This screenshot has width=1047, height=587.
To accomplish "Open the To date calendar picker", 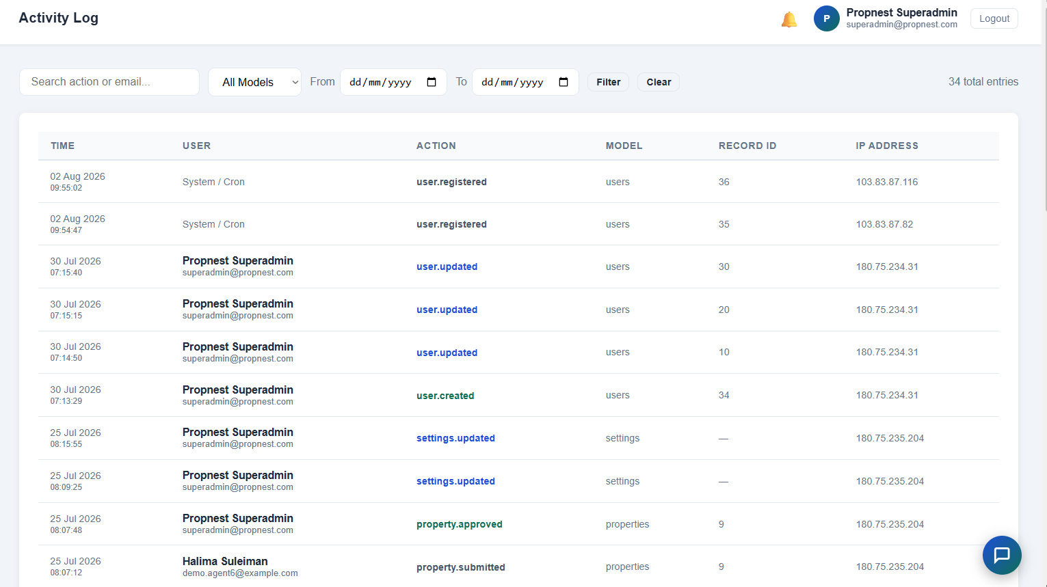I will click(x=564, y=82).
